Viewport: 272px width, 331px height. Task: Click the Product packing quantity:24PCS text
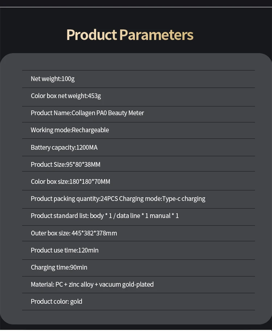pyautogui.click(x=74, y=199)
